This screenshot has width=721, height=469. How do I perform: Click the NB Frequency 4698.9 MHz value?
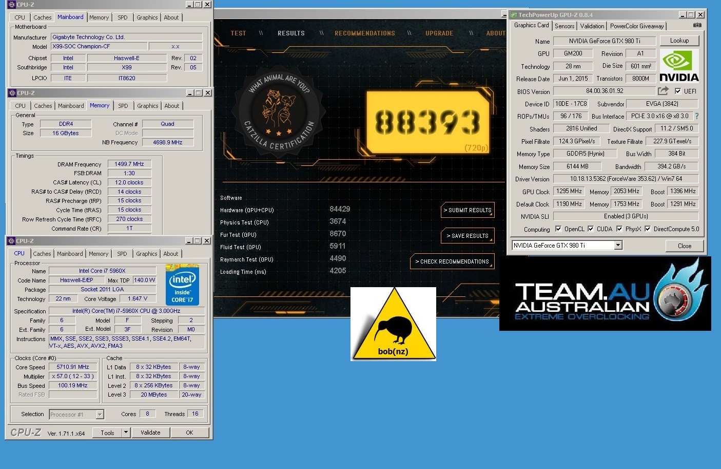[168, 142]
